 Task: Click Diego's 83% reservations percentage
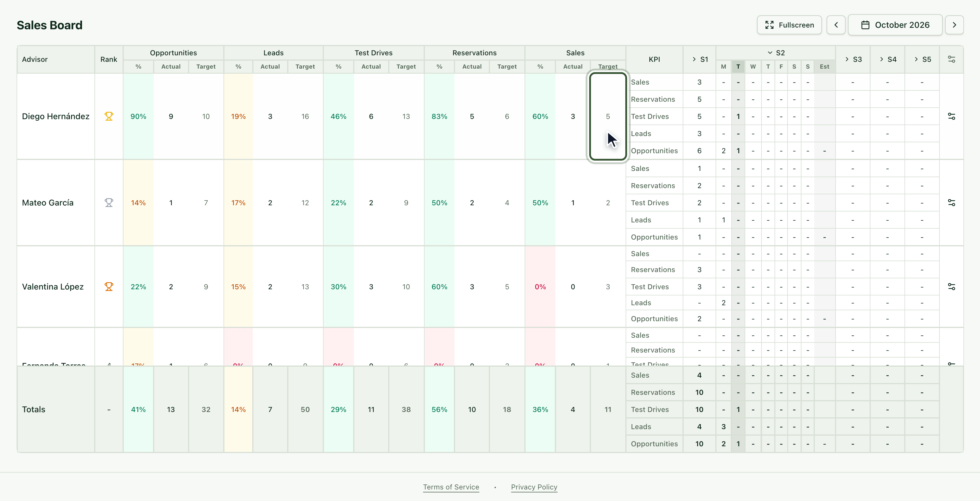[439, 116]
